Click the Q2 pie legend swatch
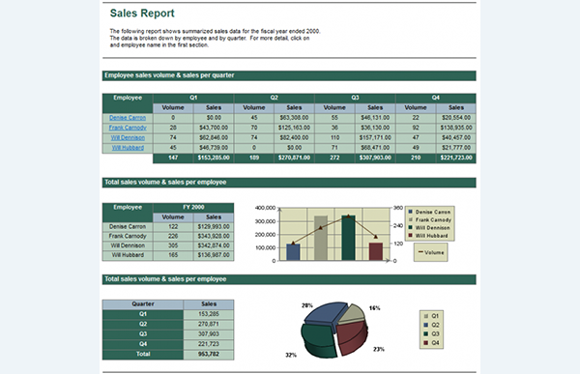This screenshot has height=374, width=580. click(425, 325)
